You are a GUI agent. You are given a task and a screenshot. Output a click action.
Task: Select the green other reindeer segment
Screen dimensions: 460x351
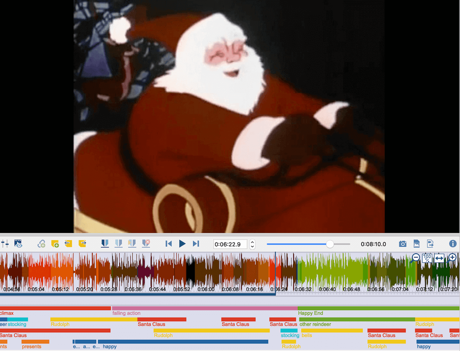point(357,319)
